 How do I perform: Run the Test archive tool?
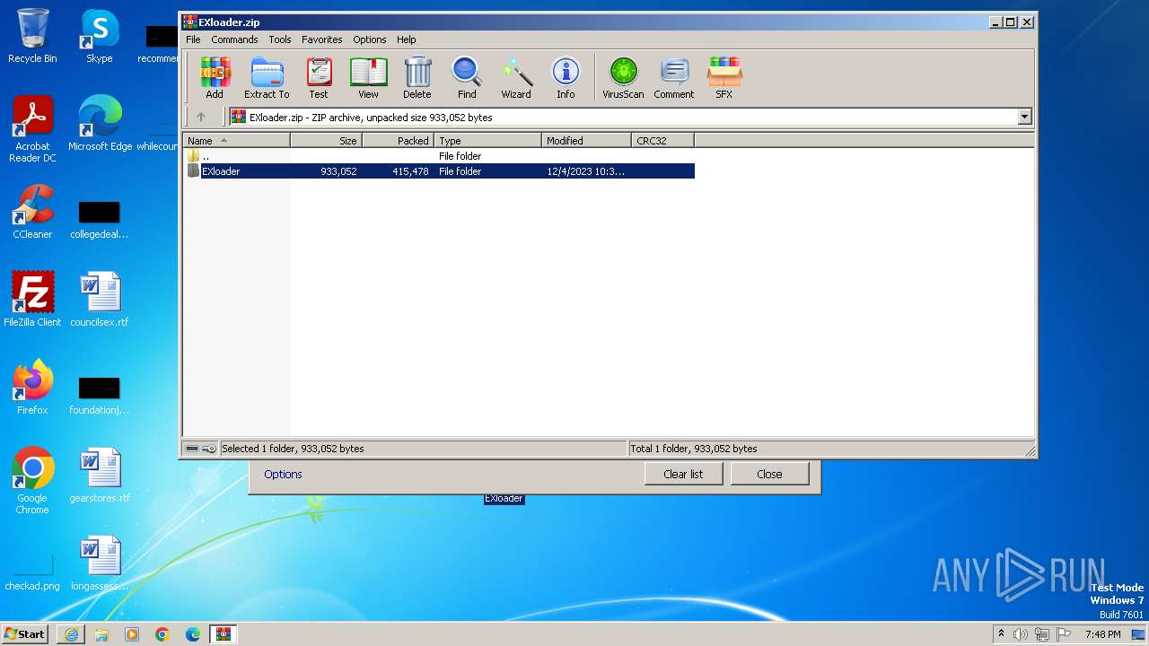point(319,77)
